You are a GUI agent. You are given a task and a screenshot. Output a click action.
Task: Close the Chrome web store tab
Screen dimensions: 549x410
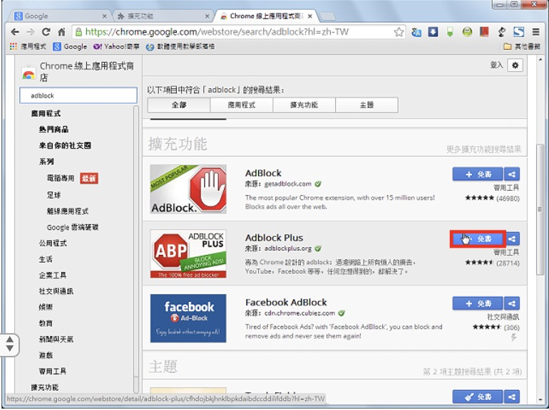[x=310, y=16]
